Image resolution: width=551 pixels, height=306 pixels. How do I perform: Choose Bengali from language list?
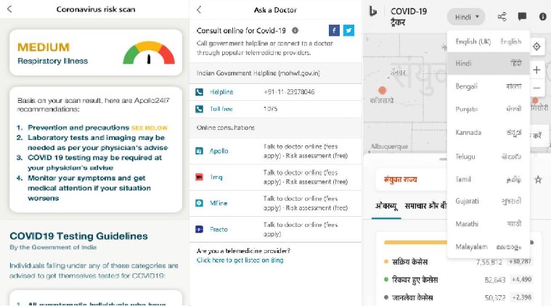[x=488, y=86]
